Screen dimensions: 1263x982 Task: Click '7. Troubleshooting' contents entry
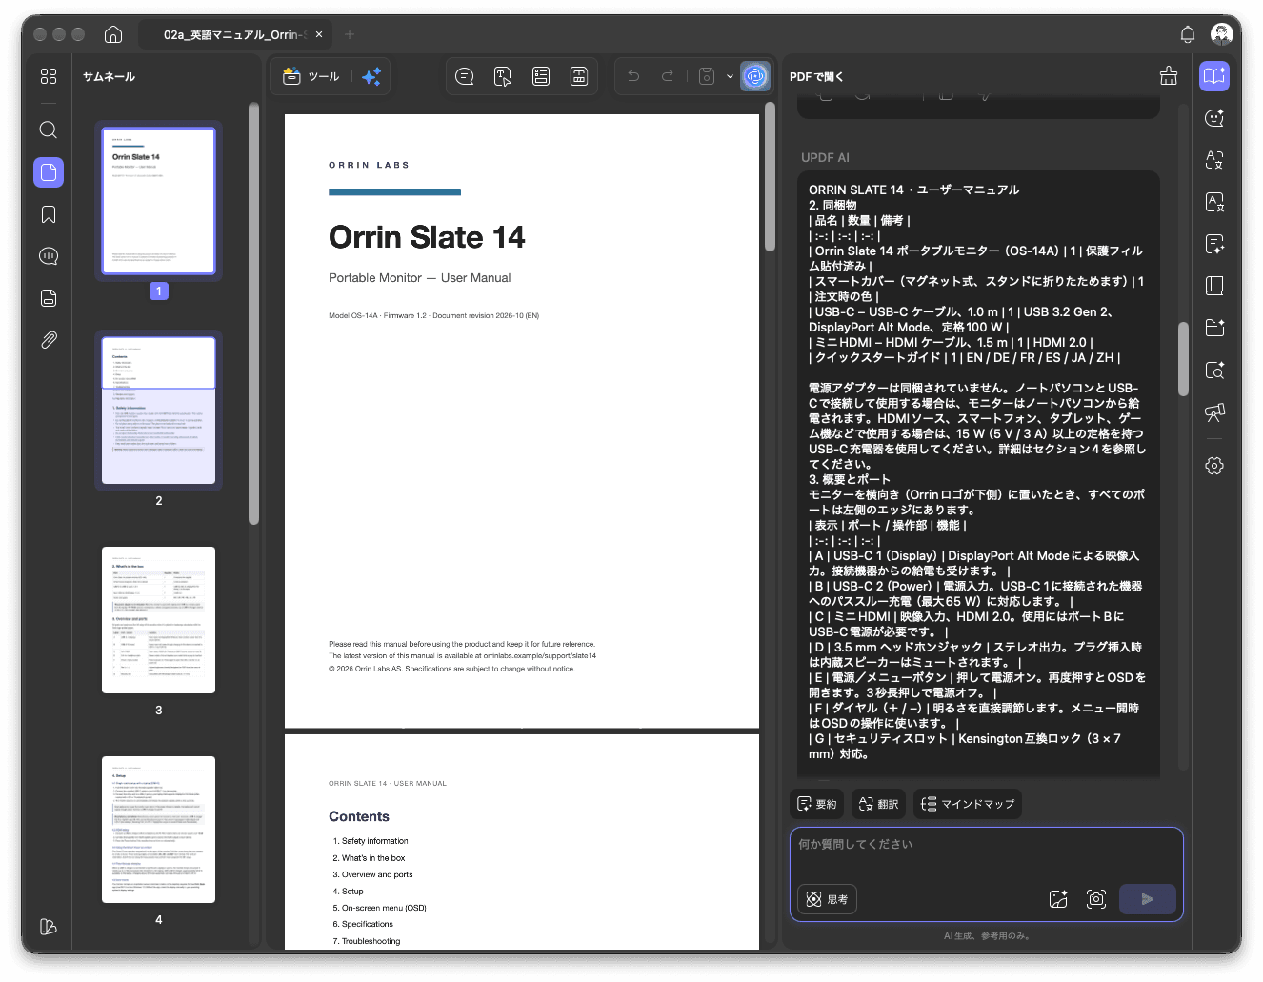367,941
